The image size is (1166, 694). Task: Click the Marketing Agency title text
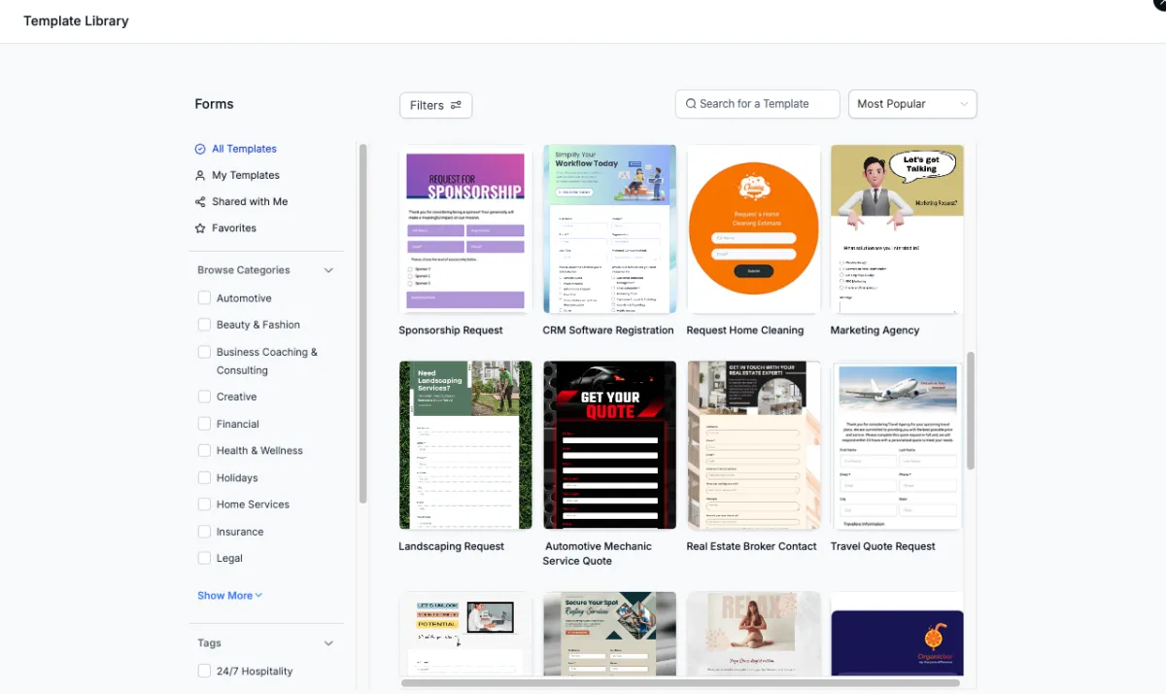pyautogui.click(x=874, y=330)
